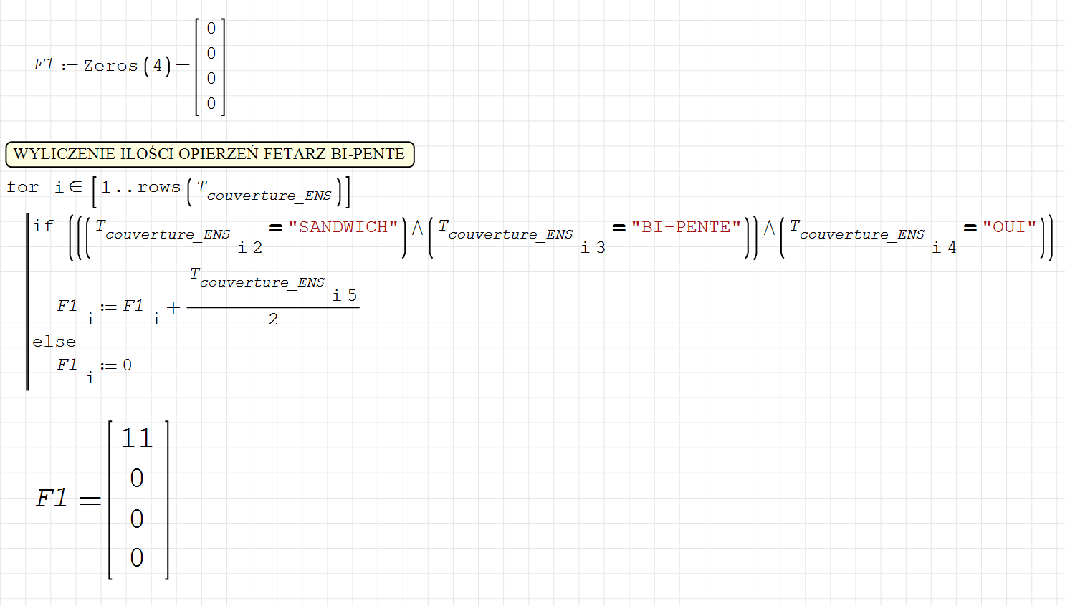Click the value 11 in the result matrix
The height and width of the screenshot is (606, 1065).
tap(137, 438)
